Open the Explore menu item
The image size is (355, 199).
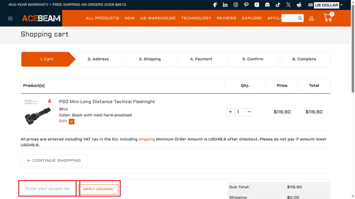click(252, 18)
